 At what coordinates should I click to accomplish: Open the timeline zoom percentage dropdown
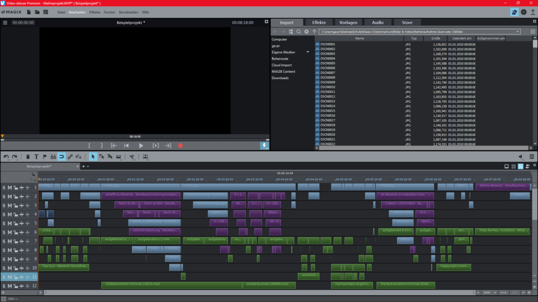[495, 293]
